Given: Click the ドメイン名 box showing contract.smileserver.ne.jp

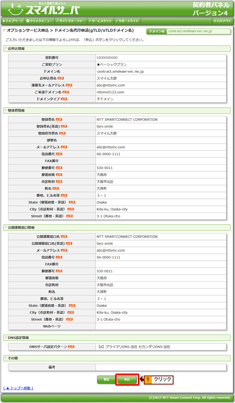Looking at the screenshot, I should tap(189, 31).
